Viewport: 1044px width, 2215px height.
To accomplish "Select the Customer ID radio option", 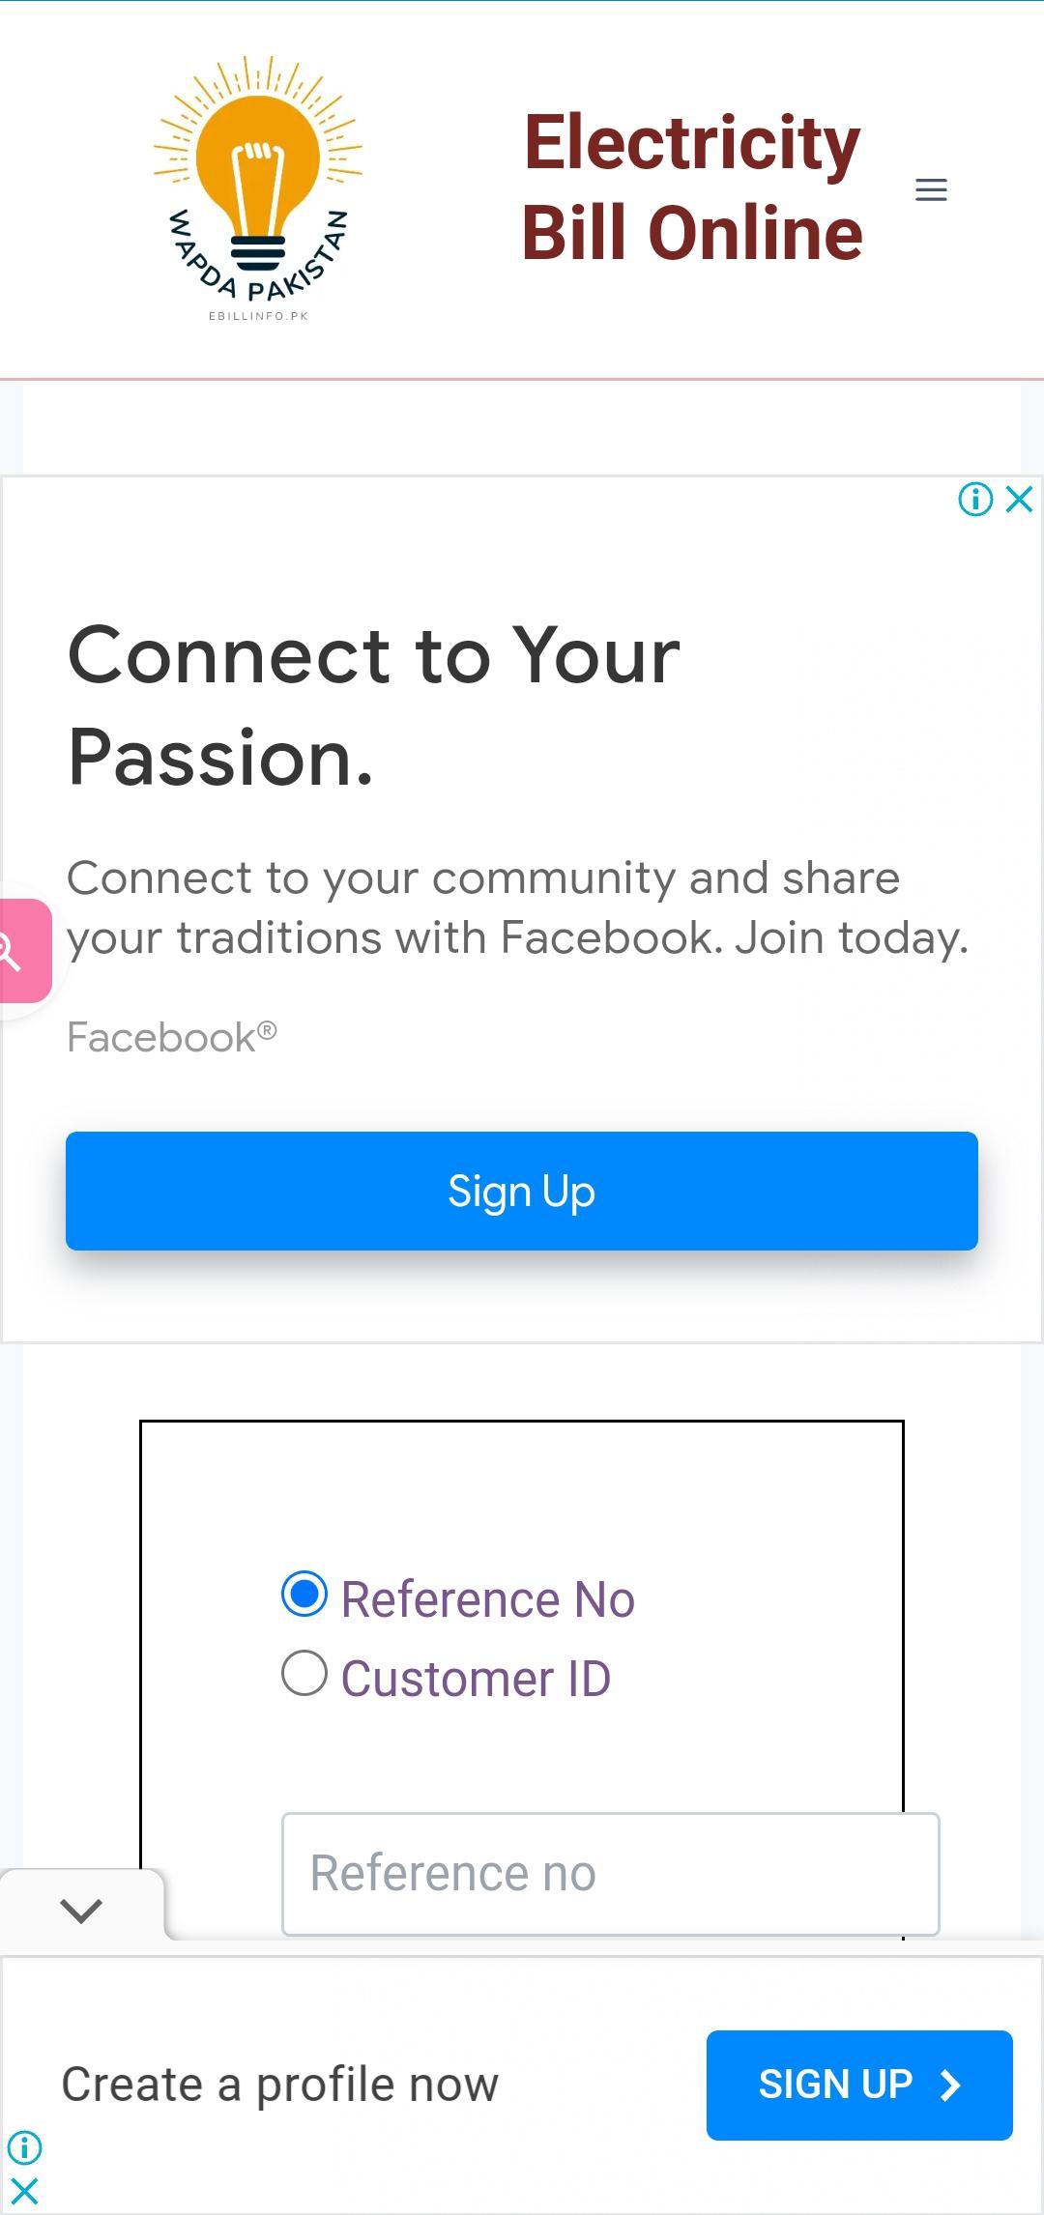I will pos(304,1673).
